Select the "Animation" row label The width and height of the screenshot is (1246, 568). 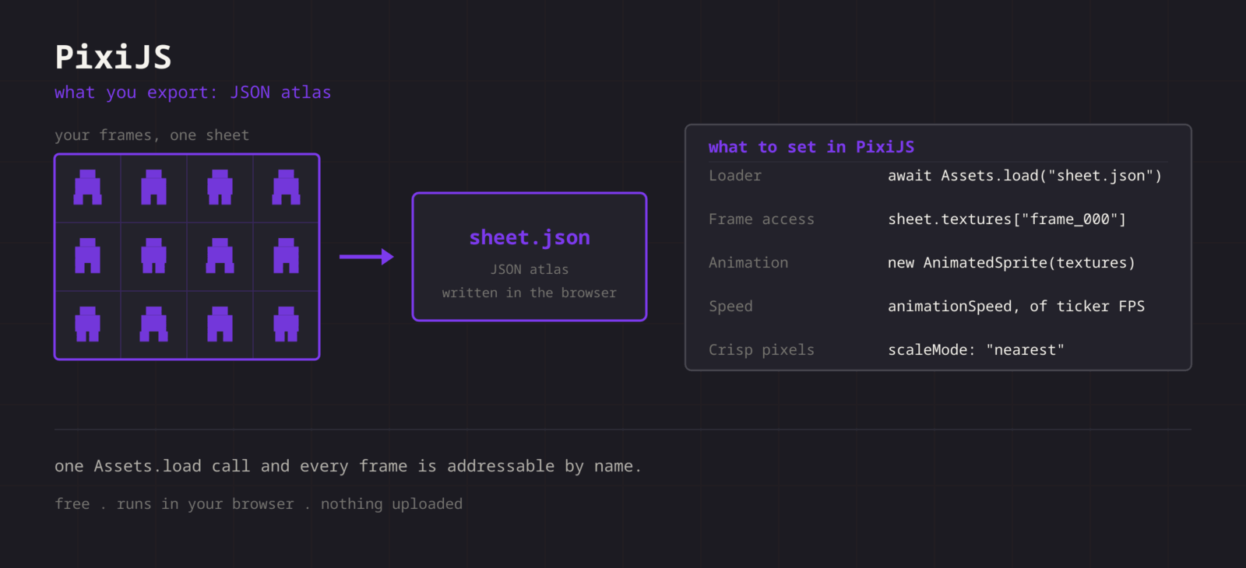pos(748,263)
